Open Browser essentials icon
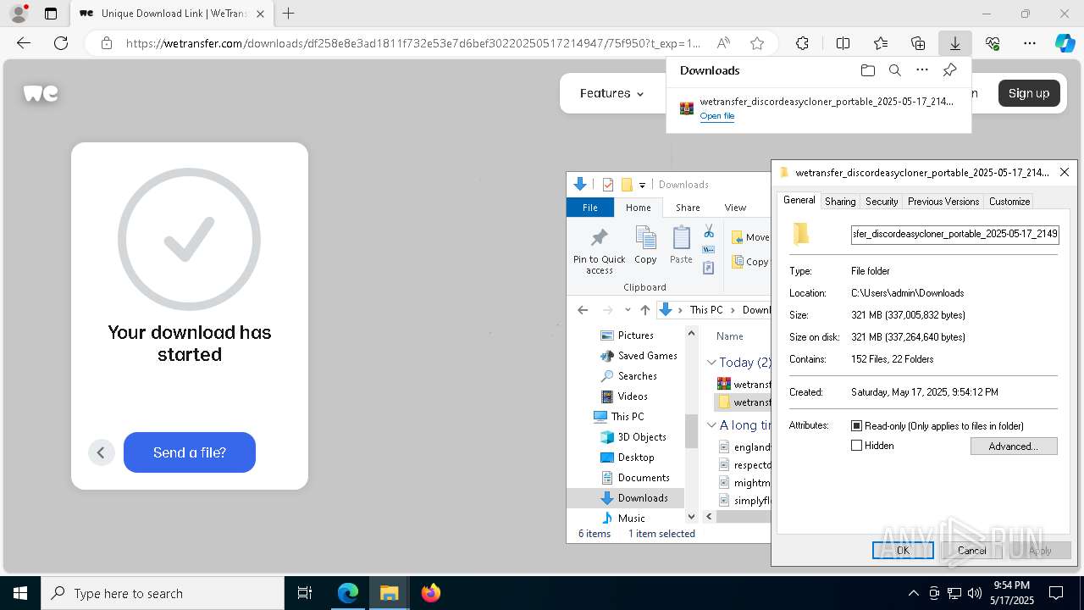The width and height of the screenshot is (1084, 610). (x=993, y=43)
